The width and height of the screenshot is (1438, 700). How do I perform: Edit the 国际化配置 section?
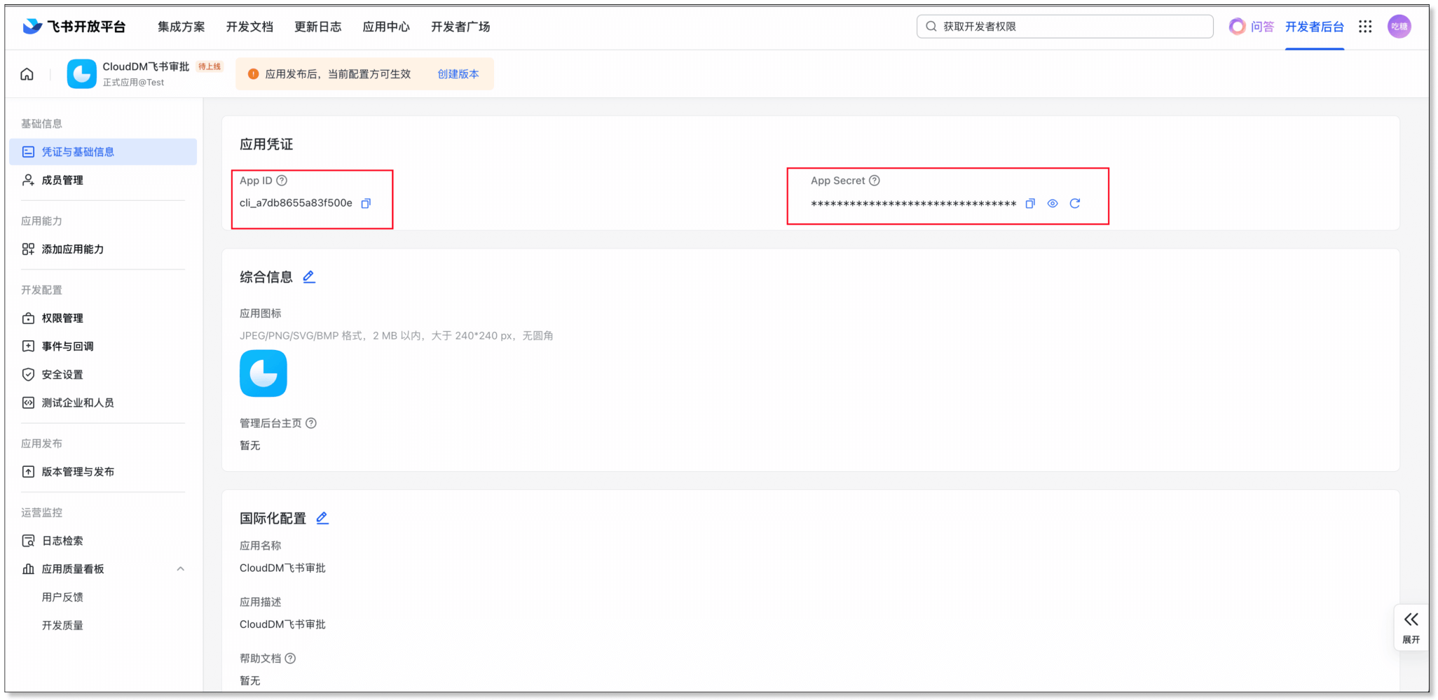322,518
